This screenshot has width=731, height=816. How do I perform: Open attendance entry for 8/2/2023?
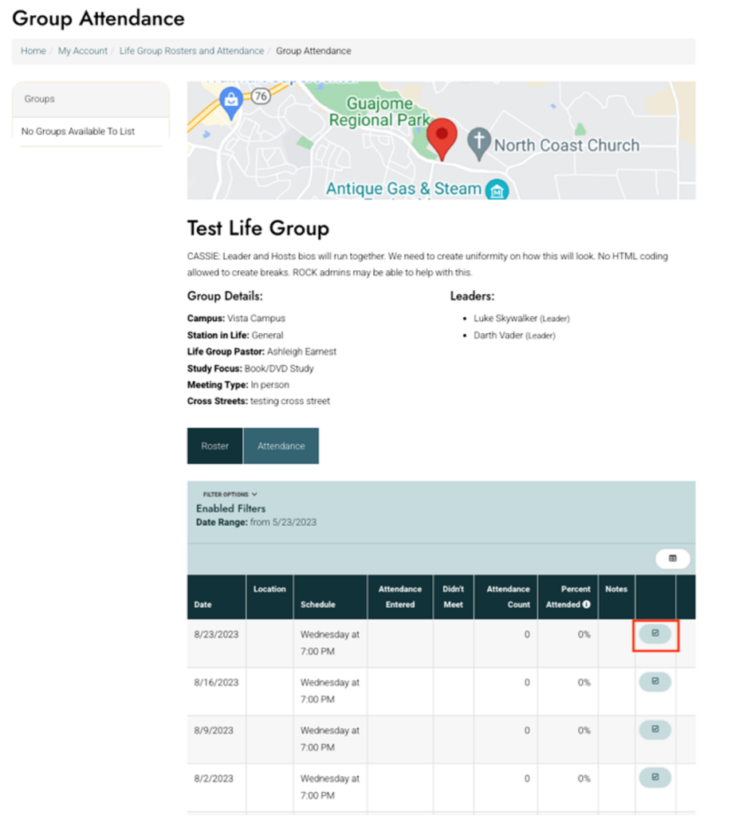tap(655, 777)
